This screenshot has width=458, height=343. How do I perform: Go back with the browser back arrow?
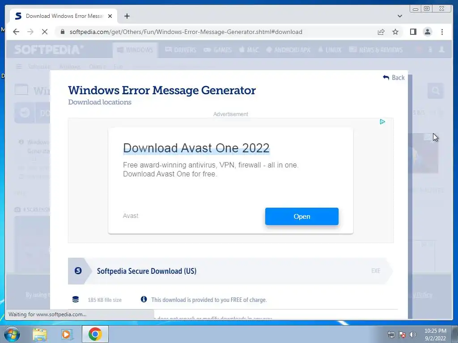(16, 32)
